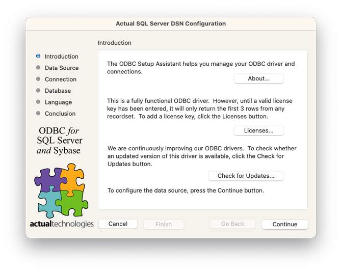Select the Language step label
Image resolution: width=342 pixels, height=272 pixels.
58,102
